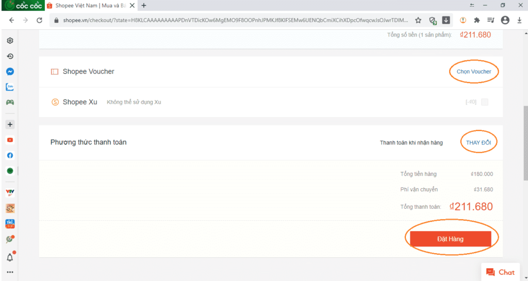Open the Cốc Cốc download media button
This screenshot has height=281, width=528.
[x=446, y=20]
